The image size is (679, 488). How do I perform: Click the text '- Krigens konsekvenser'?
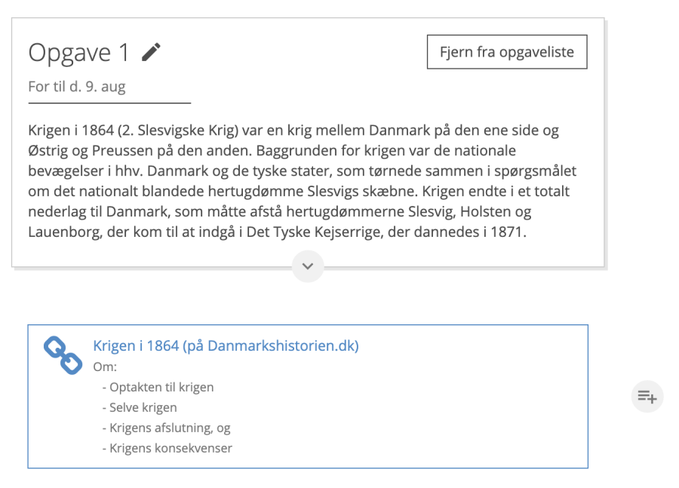tap(167, 448)
